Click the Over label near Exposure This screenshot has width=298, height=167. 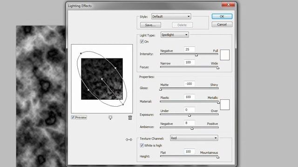214,111
